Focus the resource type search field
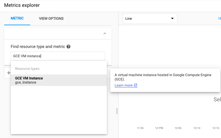Image resolution: width=221 pixels, height=138 pixels. click(x=58, y=56)
